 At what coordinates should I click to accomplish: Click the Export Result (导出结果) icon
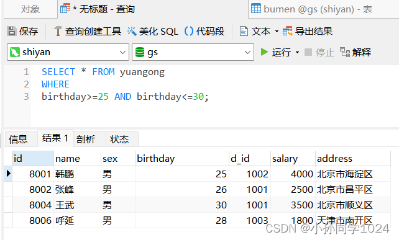(x=288, y=31)
